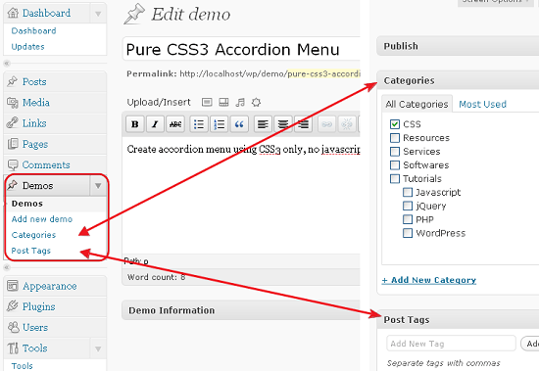This screenshot has width=539, height=371.
Task: Check the jQuery subcategory checkbox
Action: (408, 206)
